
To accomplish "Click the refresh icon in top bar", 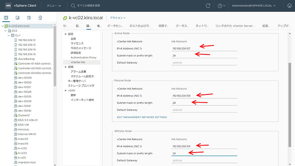I will (208, 6).
